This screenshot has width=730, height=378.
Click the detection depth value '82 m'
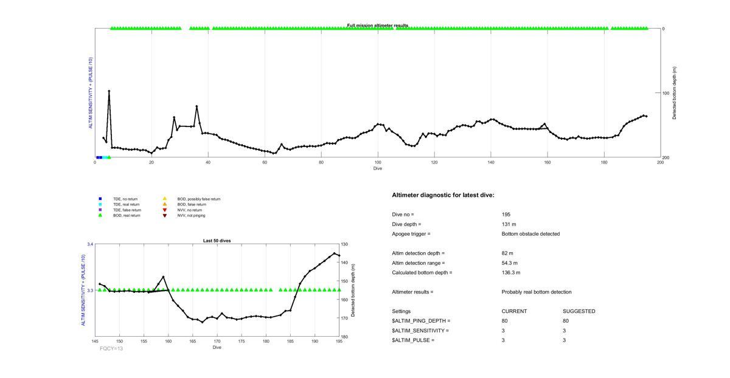[x=507, y=253]
